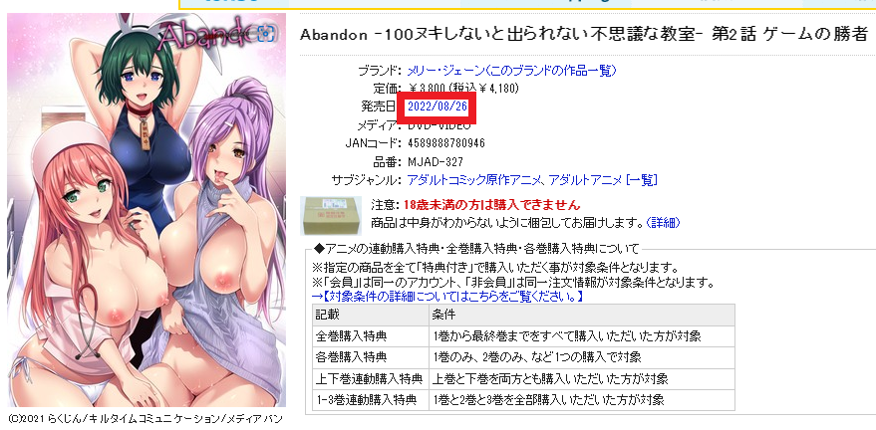The width and height of the screenshot is (876, 430).
Task: Click the Abandon product title heading
Action: (583, 35)
